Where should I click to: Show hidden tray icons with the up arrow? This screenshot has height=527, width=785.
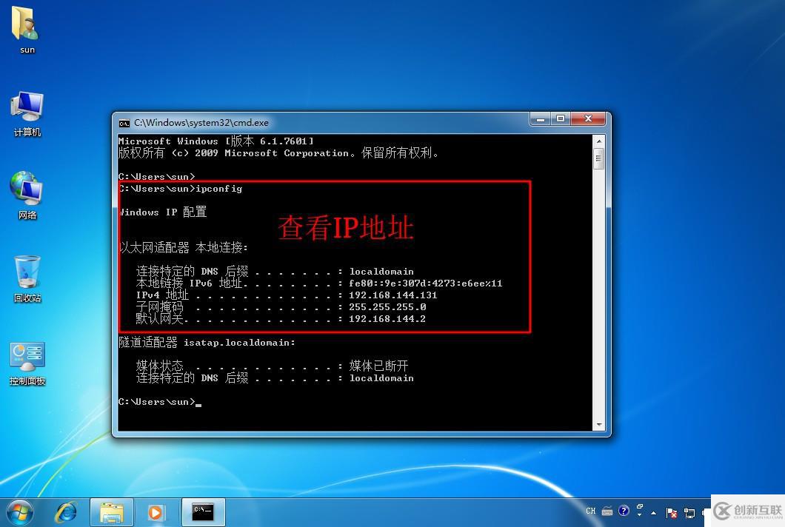(x=653, y=512)
